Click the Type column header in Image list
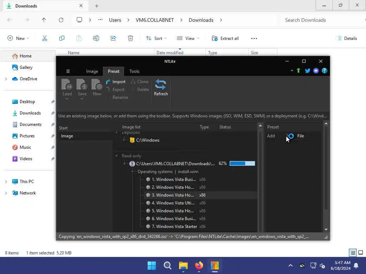The image size is (366, 274). (204, 127)
